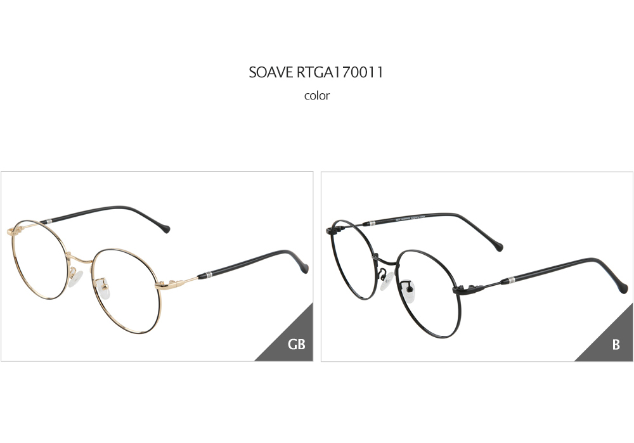This screenshot has height=443, width=634.
Task: Click the right lens of gold-black glasses
Action: coord(126,292)
